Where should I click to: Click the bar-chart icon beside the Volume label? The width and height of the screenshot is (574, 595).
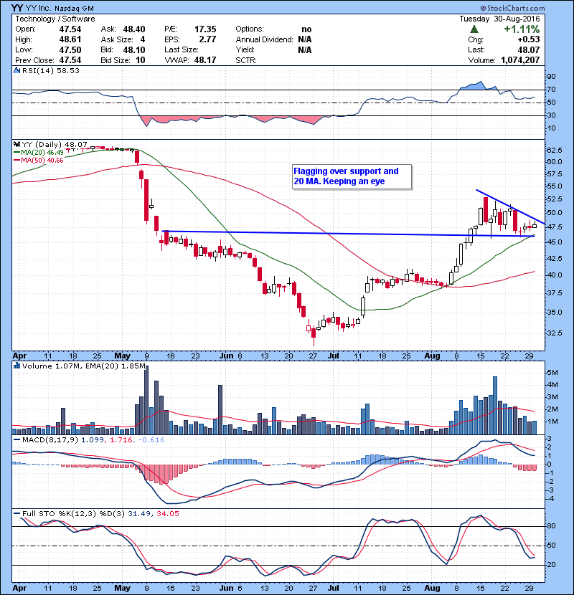(x=17, y=366)
